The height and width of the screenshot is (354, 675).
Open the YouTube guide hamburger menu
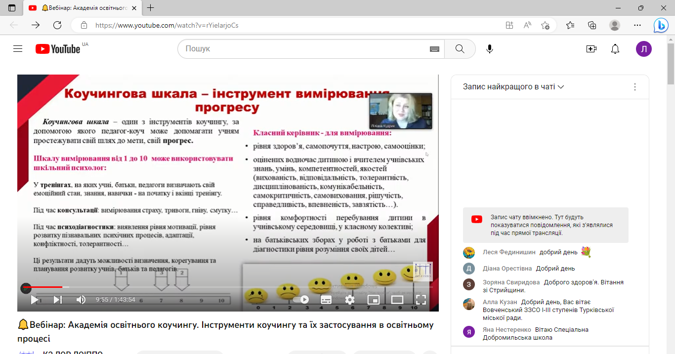[18, 49]
